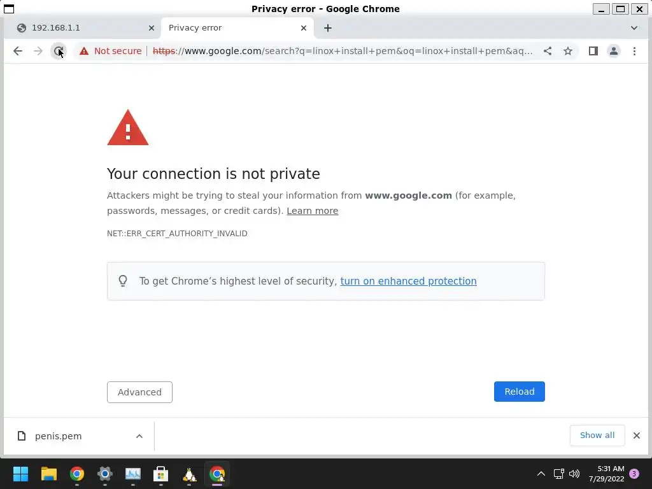Open Chrome's three-dot menu
Screen dimensions: 652x489
coord(634,51)
